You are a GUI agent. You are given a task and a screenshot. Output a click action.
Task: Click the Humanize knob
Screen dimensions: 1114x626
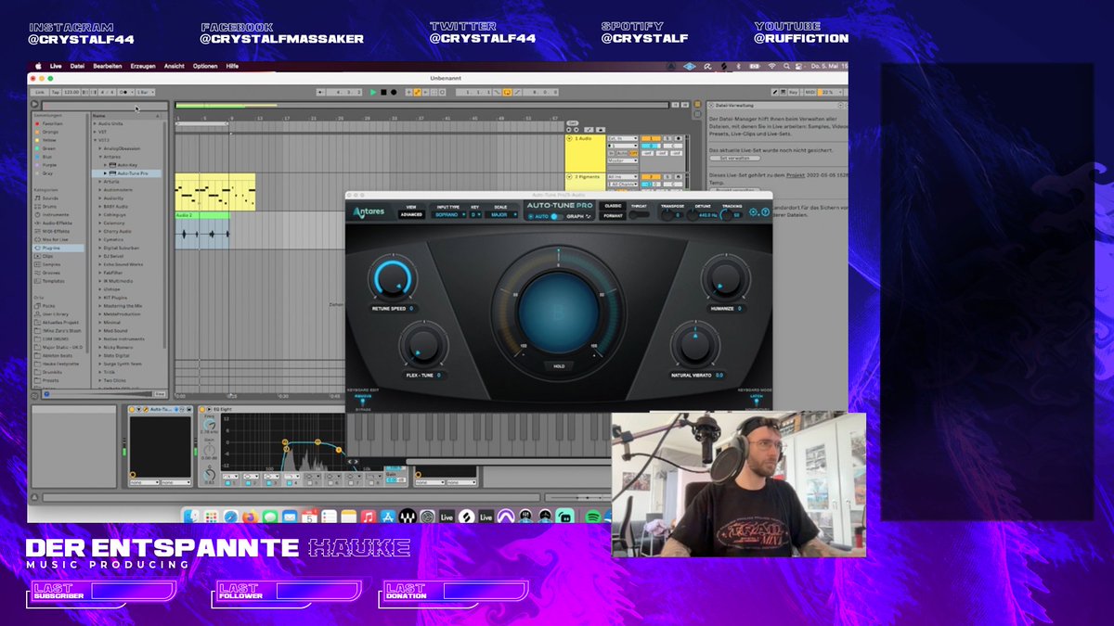(724, 276)
